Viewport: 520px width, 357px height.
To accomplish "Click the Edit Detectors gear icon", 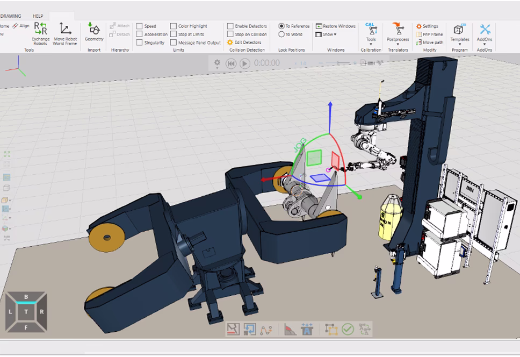I will [230, 42].
